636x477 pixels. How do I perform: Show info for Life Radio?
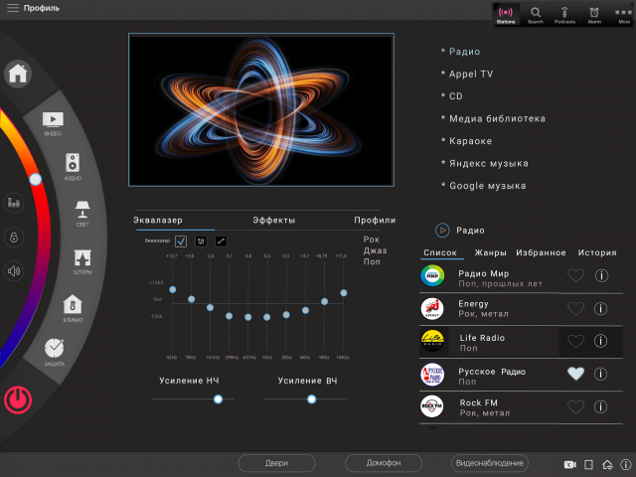(600, 341)
